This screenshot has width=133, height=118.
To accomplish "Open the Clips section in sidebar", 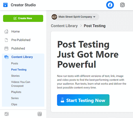I will click(14, 104).
